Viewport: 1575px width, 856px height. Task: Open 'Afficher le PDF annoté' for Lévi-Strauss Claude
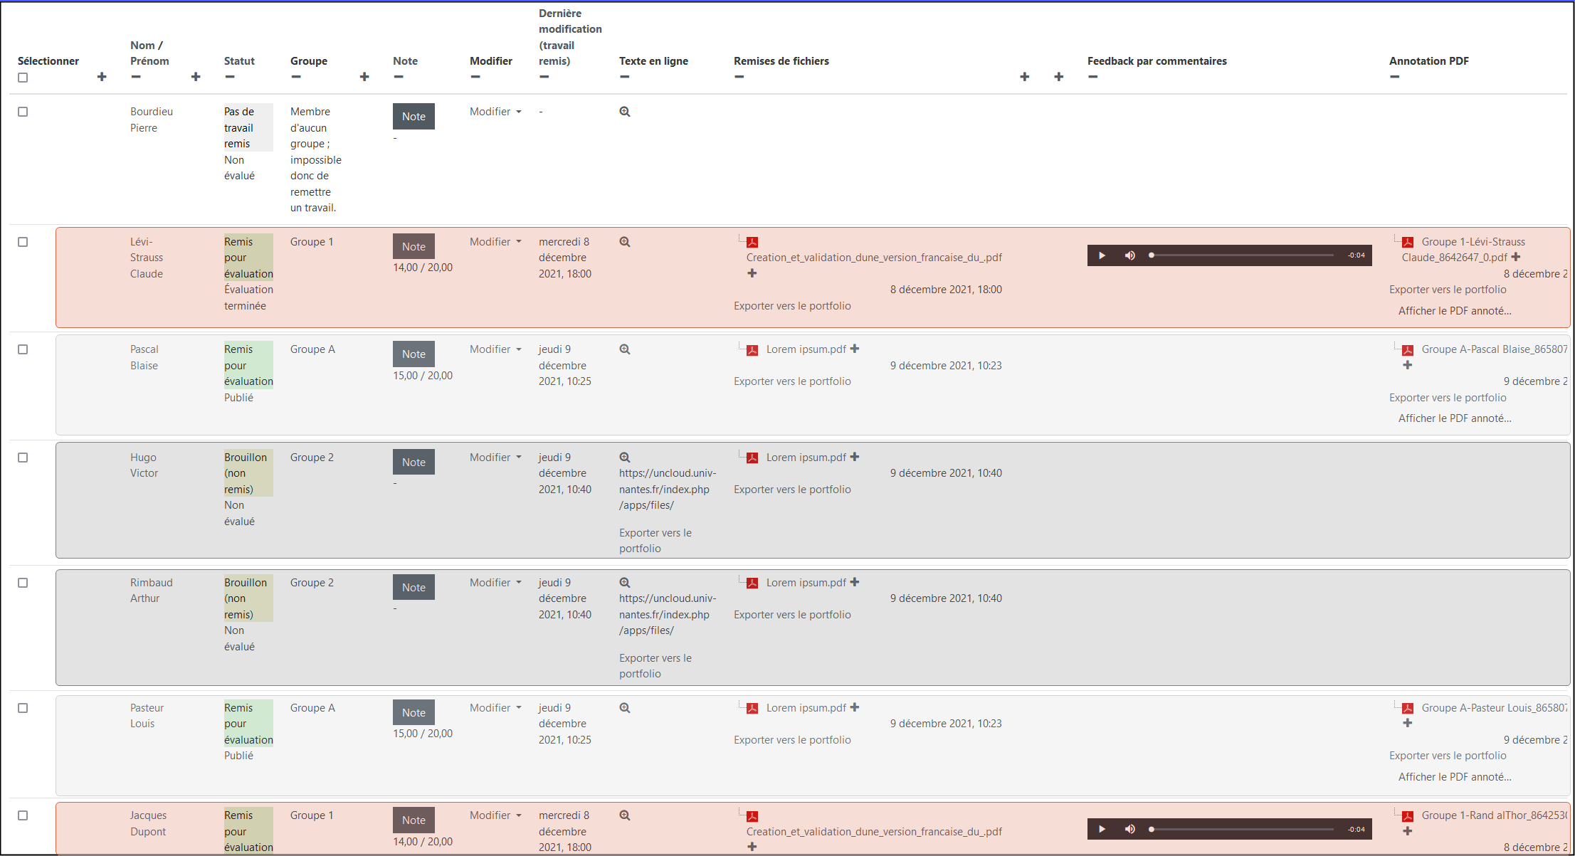[x=1455, y=310]
